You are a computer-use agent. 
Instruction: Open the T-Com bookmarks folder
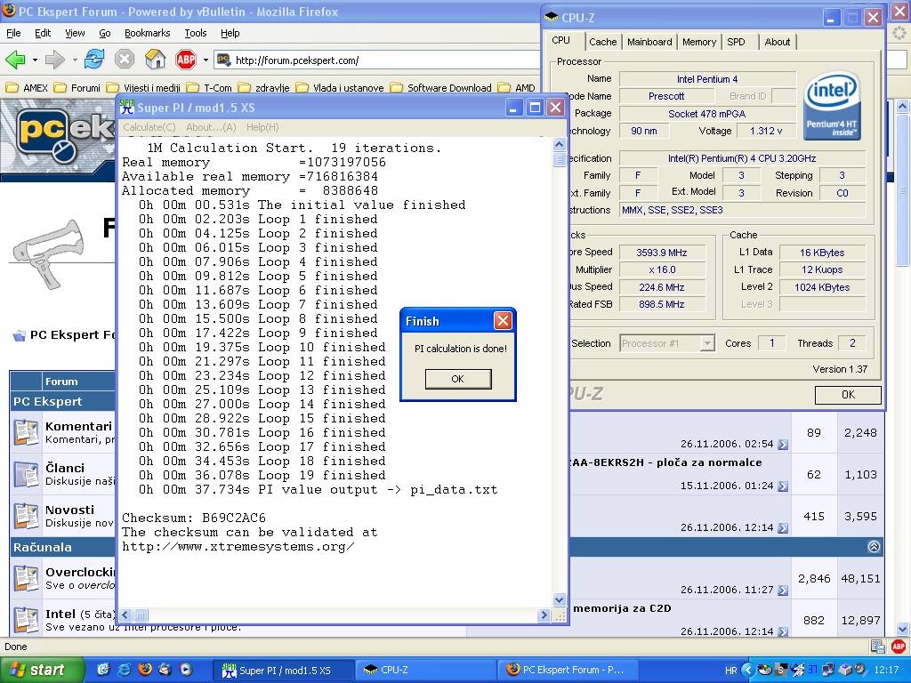pyautogui.click(x=209, y=88)
